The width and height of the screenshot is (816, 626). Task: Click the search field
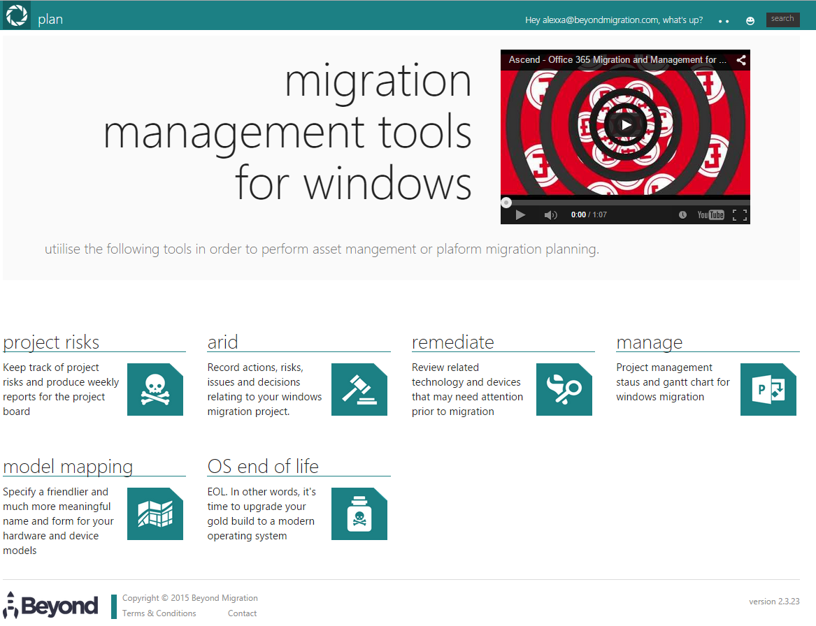[x=782, y=20]
